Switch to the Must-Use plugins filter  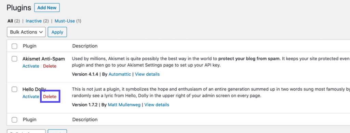[x=65, y=21]
